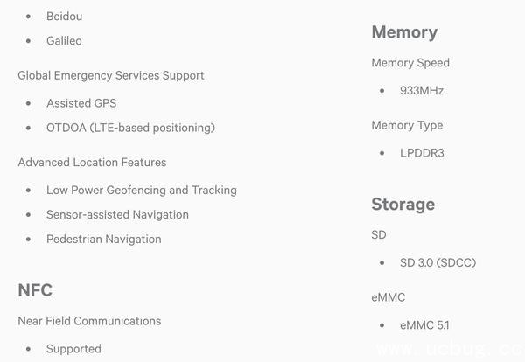Click the Memory section heading
This screenshot has height=362, width=525.
(404, 32)
